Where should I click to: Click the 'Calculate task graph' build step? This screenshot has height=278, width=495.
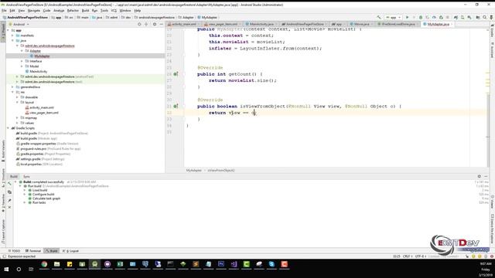coord(46,198)
